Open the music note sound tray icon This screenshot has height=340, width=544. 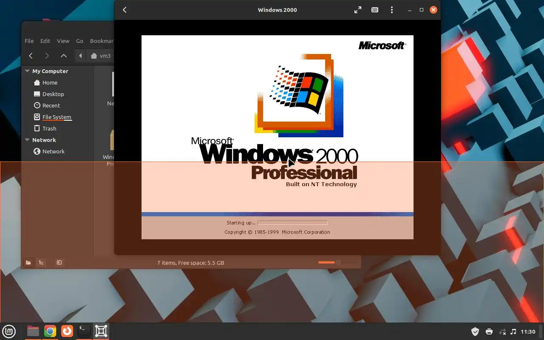[x=513, y=331]
